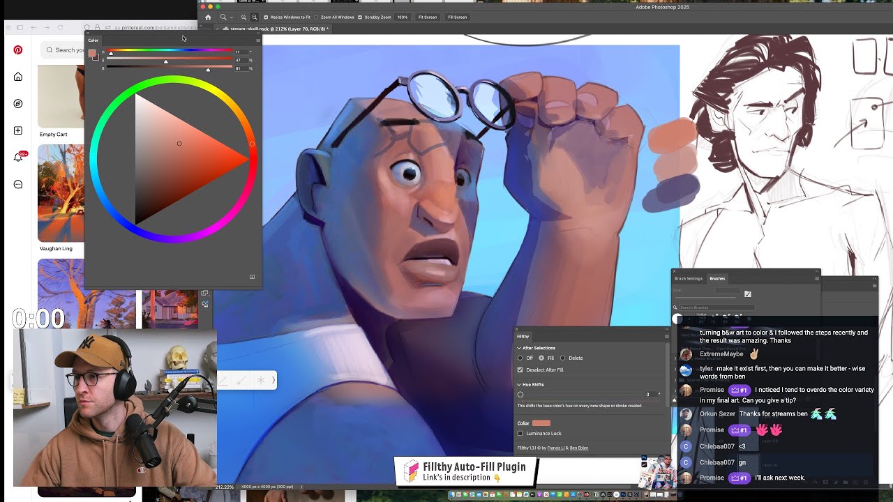Toggle Scrubby Zoom checkbox
Viewport: 893px width, 502px height.
coord(360,17)
